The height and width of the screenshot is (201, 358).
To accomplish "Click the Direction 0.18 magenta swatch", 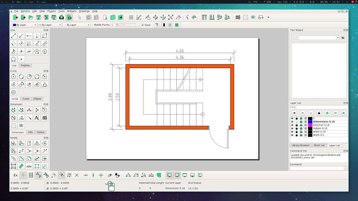I will coord(310,125).
